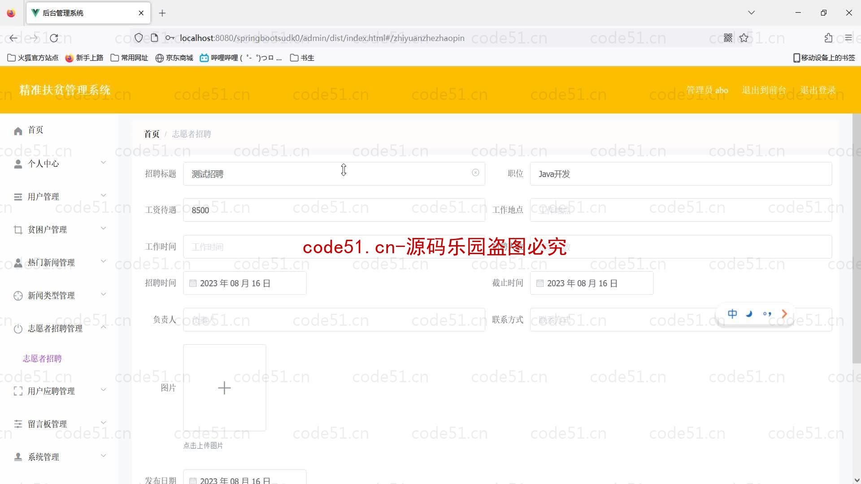Click the icon next to 热门新闻管理

18,263
